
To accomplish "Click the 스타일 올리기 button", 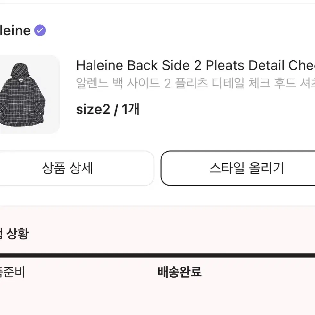I will tap(238, 168).
